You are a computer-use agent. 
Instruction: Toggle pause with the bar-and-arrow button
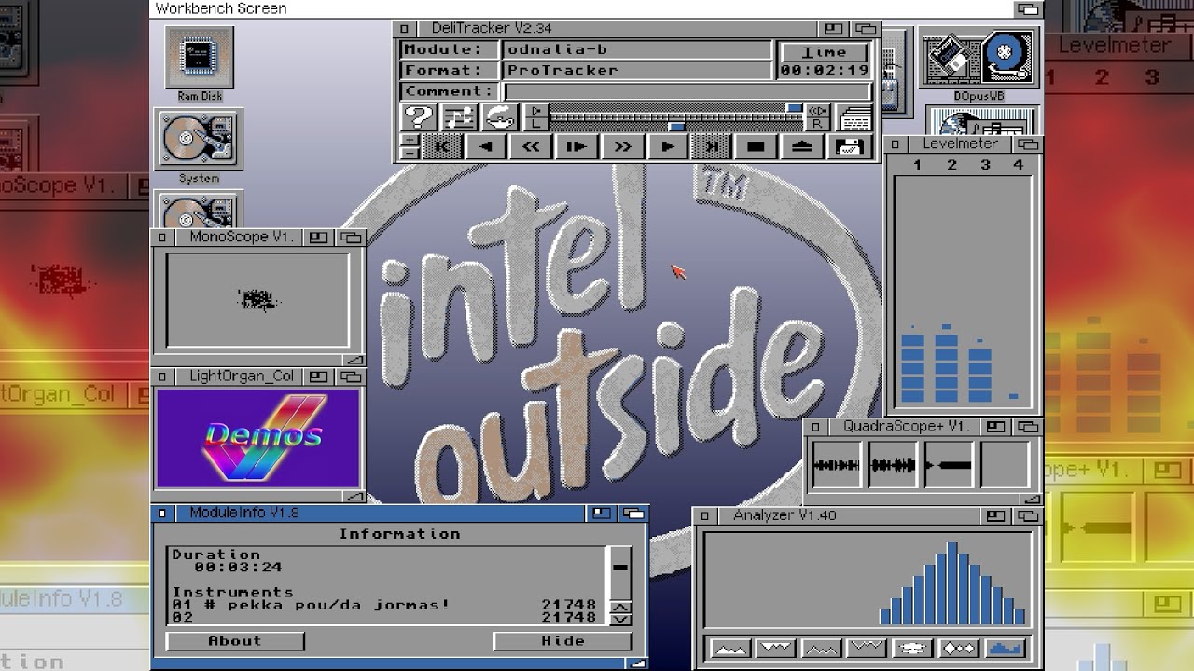[x=576, y=146]
